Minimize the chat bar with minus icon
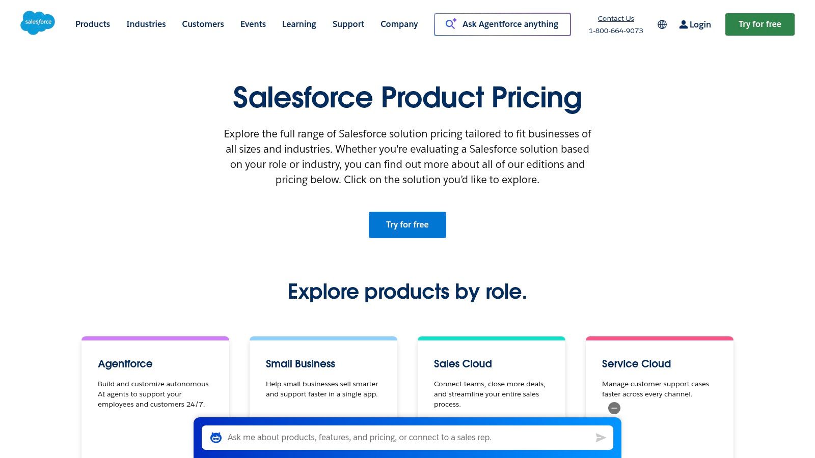 pos(614,408)
